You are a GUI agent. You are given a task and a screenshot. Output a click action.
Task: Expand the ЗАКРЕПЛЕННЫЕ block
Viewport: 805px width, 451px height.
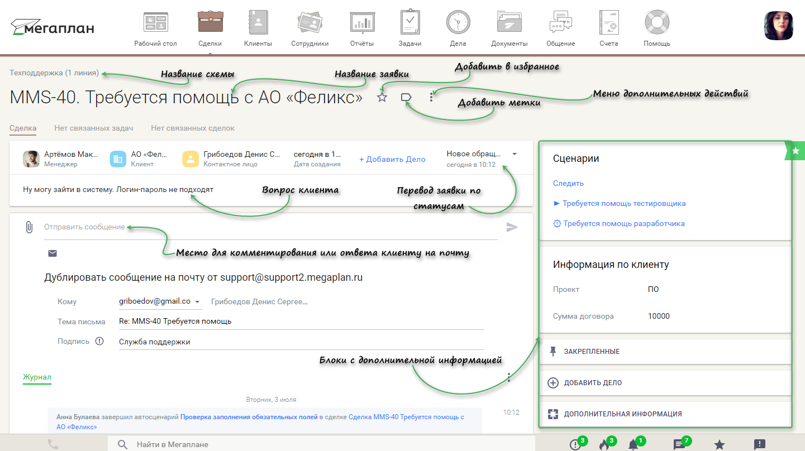coord(665,352)
